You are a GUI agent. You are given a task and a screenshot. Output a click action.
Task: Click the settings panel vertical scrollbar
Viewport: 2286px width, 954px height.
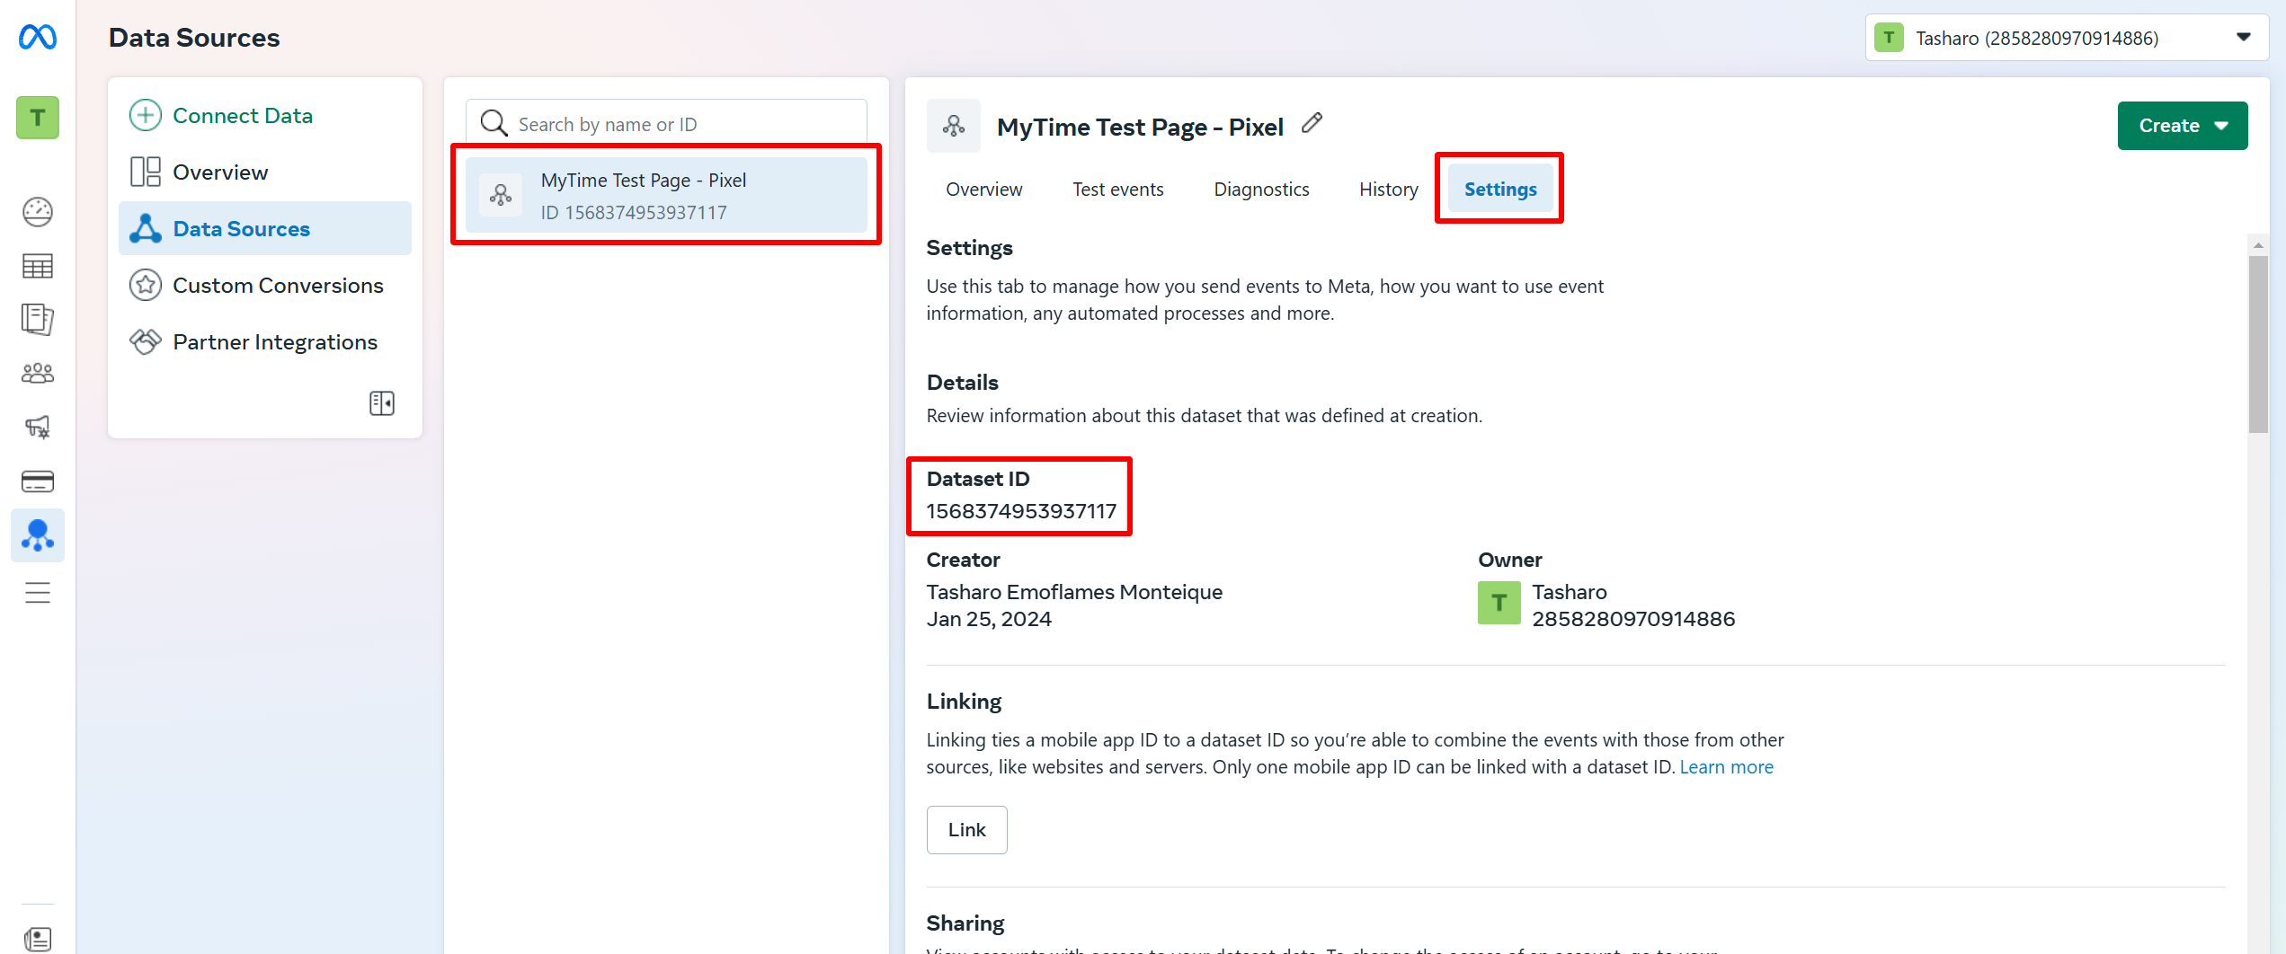point(2258,344)
